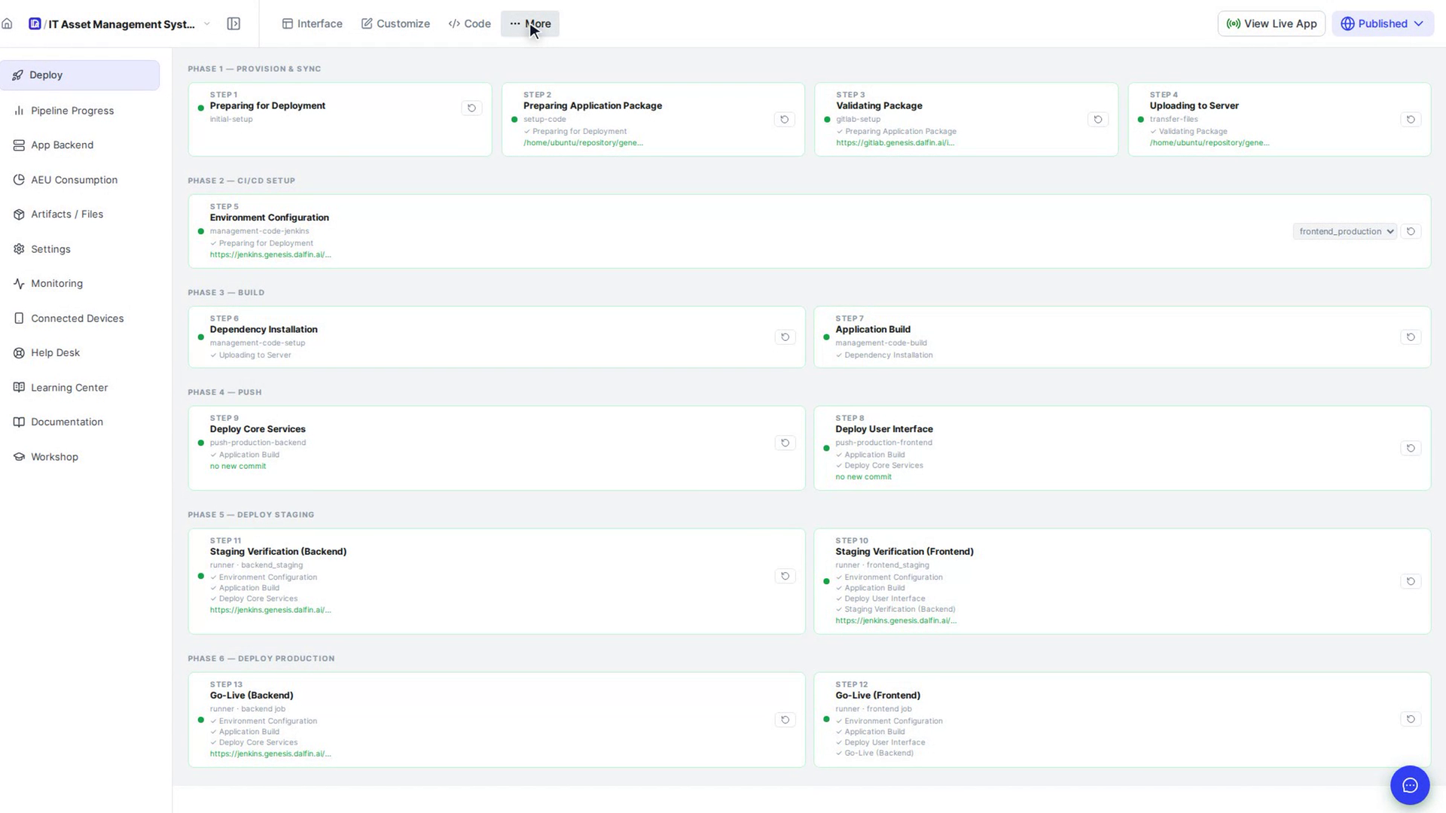Open Step 13 Go-Live Backend jenkins link

[x=270, y=754]
